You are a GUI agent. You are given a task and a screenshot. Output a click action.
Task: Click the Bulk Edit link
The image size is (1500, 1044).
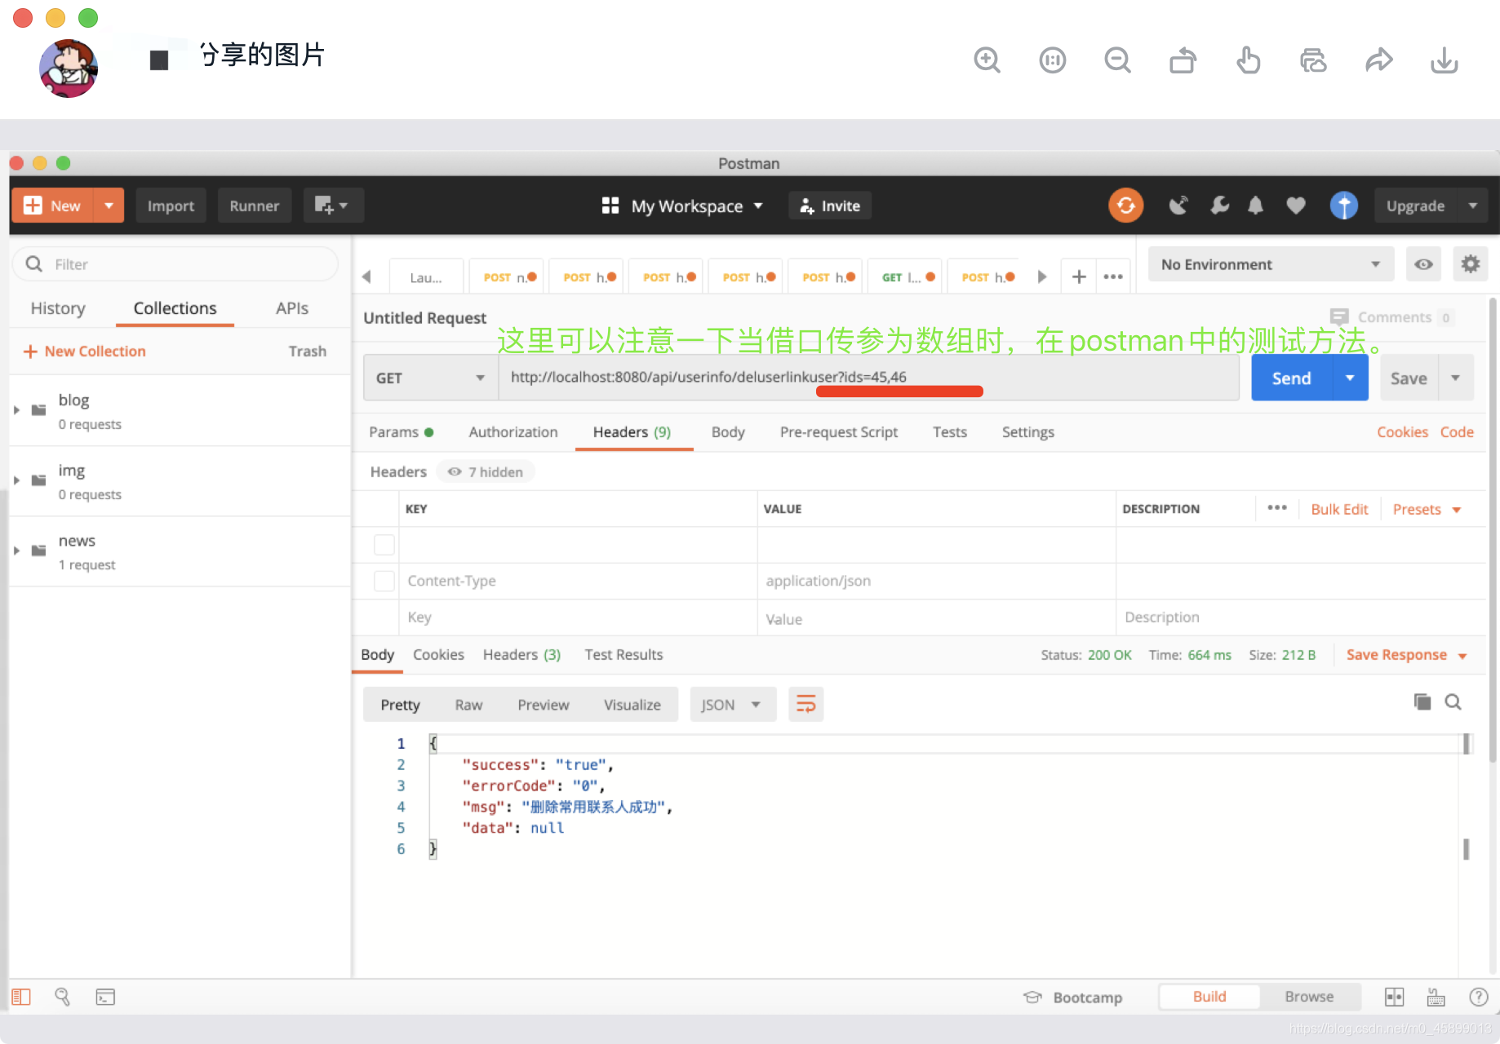(x=1339, y=509)
